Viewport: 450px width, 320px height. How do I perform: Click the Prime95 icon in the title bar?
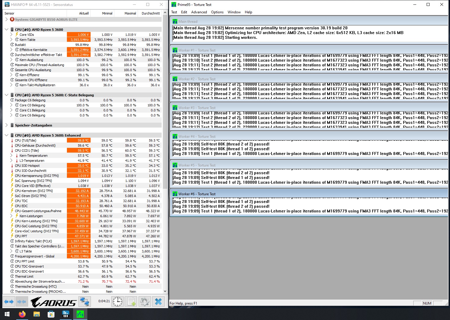click(x=174, y=4)
